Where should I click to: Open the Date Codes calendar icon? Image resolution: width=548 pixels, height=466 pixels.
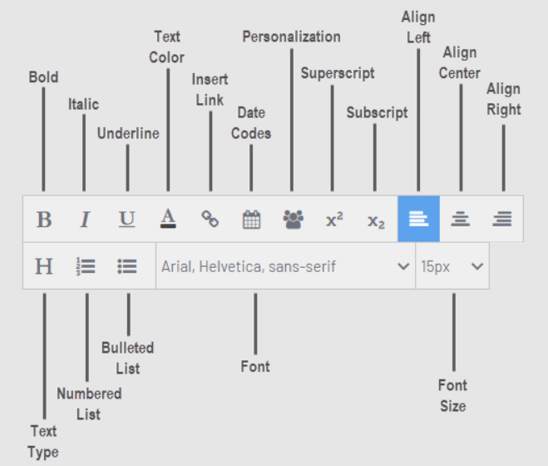point(251,220)
